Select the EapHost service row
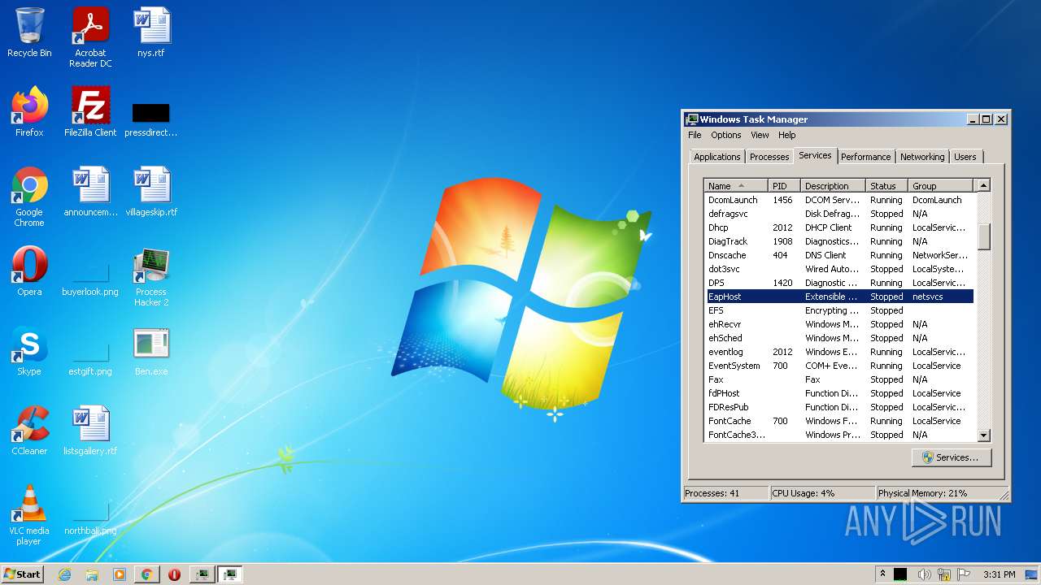Screen dimensions: 1041x585 coord(838,297)
